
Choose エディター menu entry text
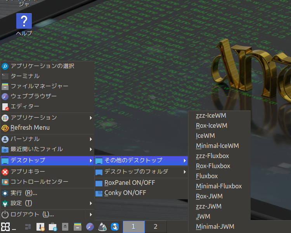pos(25,107)
